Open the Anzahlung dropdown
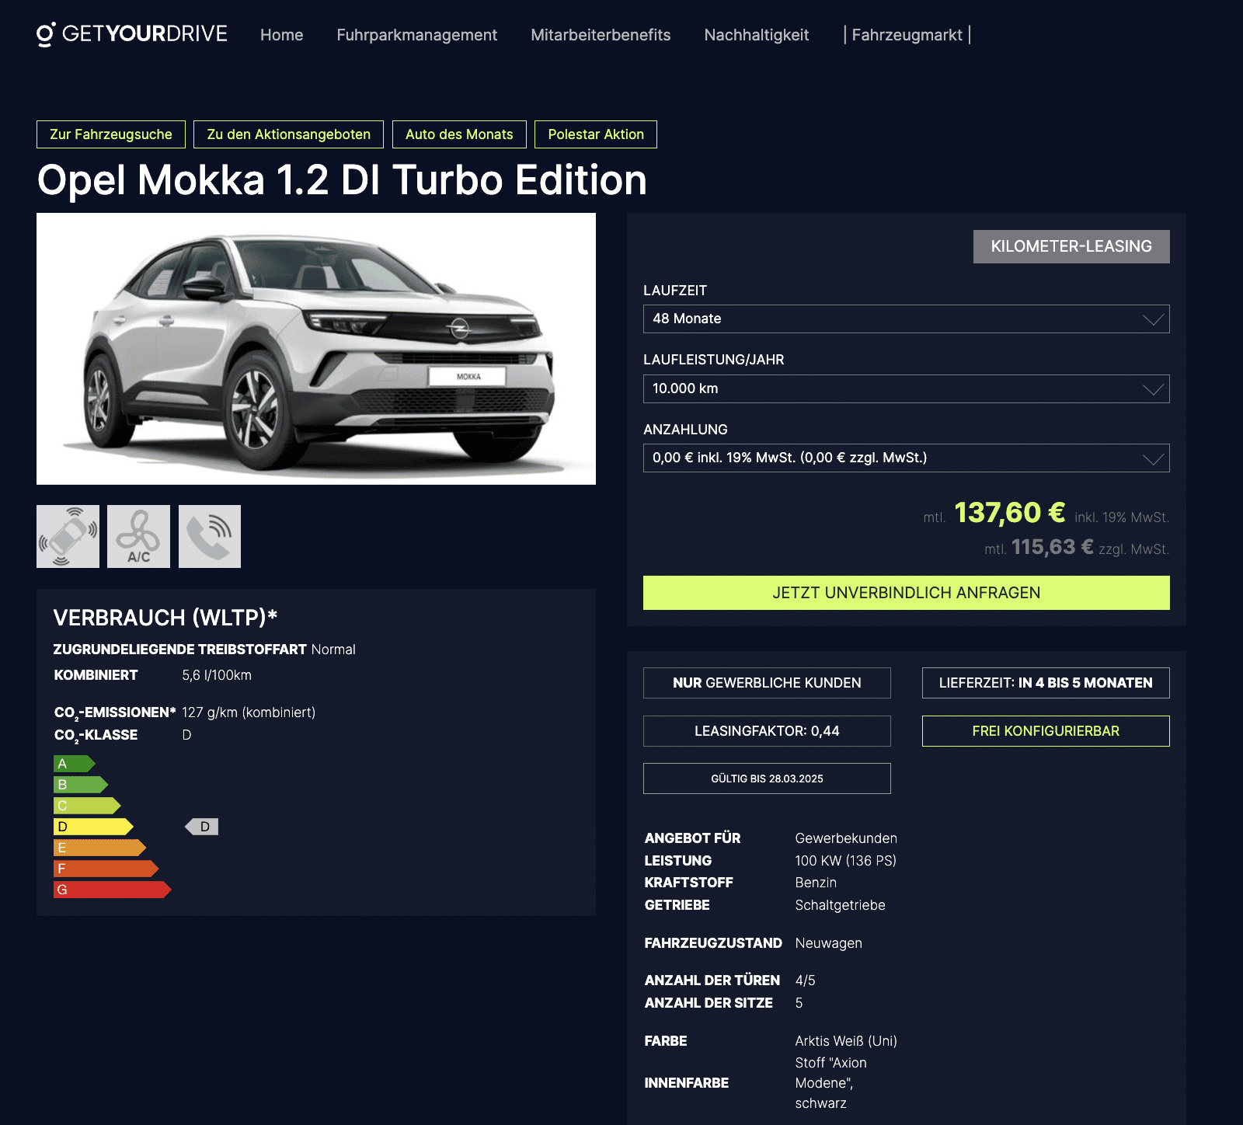 tap(906, 458)
